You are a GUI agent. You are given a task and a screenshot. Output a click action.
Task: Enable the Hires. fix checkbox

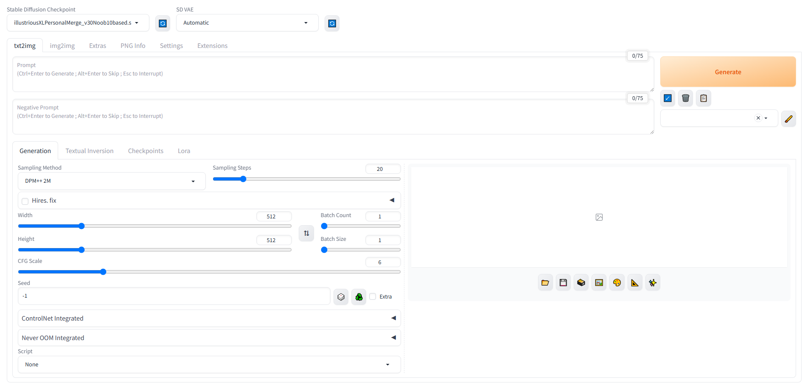[x=25, y=201]
